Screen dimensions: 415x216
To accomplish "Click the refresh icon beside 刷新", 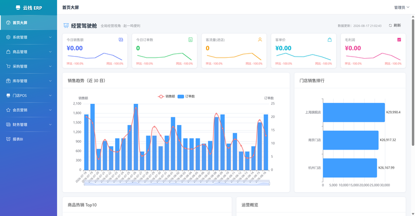I will [x=390, y=25].
